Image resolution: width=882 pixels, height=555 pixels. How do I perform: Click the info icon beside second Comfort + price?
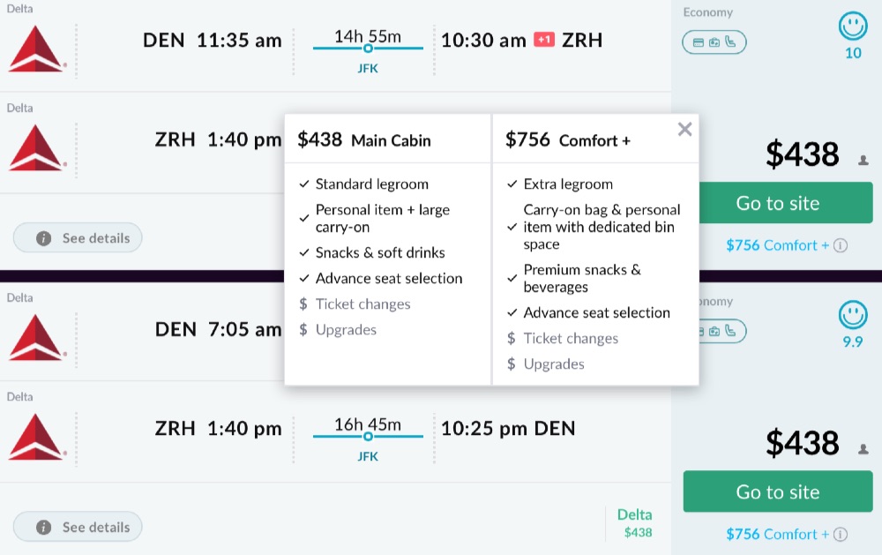[841, 534]
